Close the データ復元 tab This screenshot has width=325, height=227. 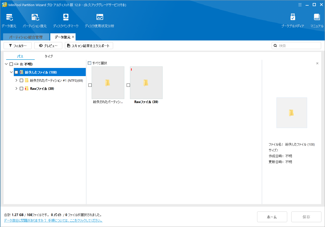pos(73,37)
